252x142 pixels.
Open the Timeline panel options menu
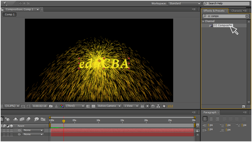pos(194,112)
